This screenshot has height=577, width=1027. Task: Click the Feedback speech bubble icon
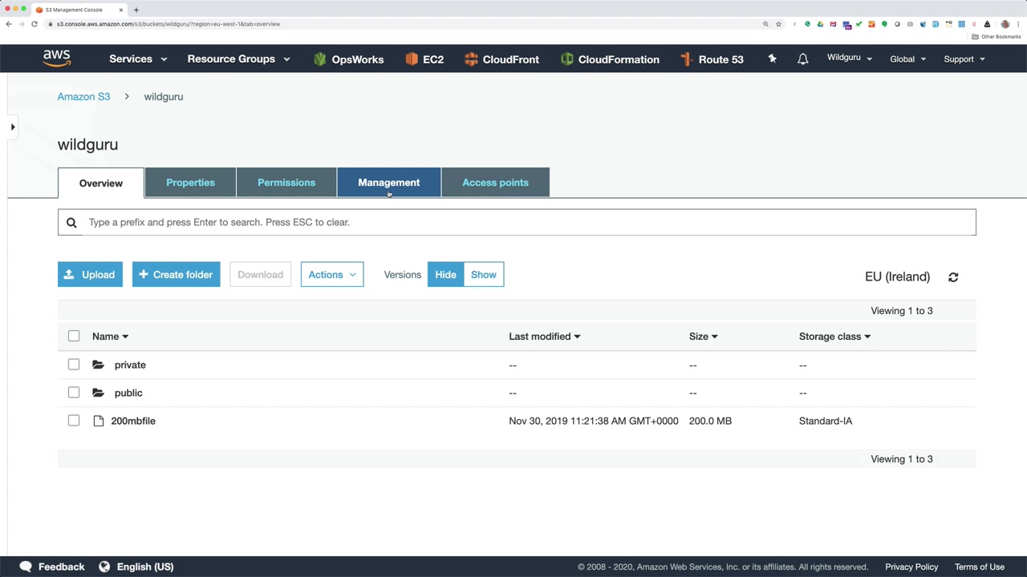26,567
